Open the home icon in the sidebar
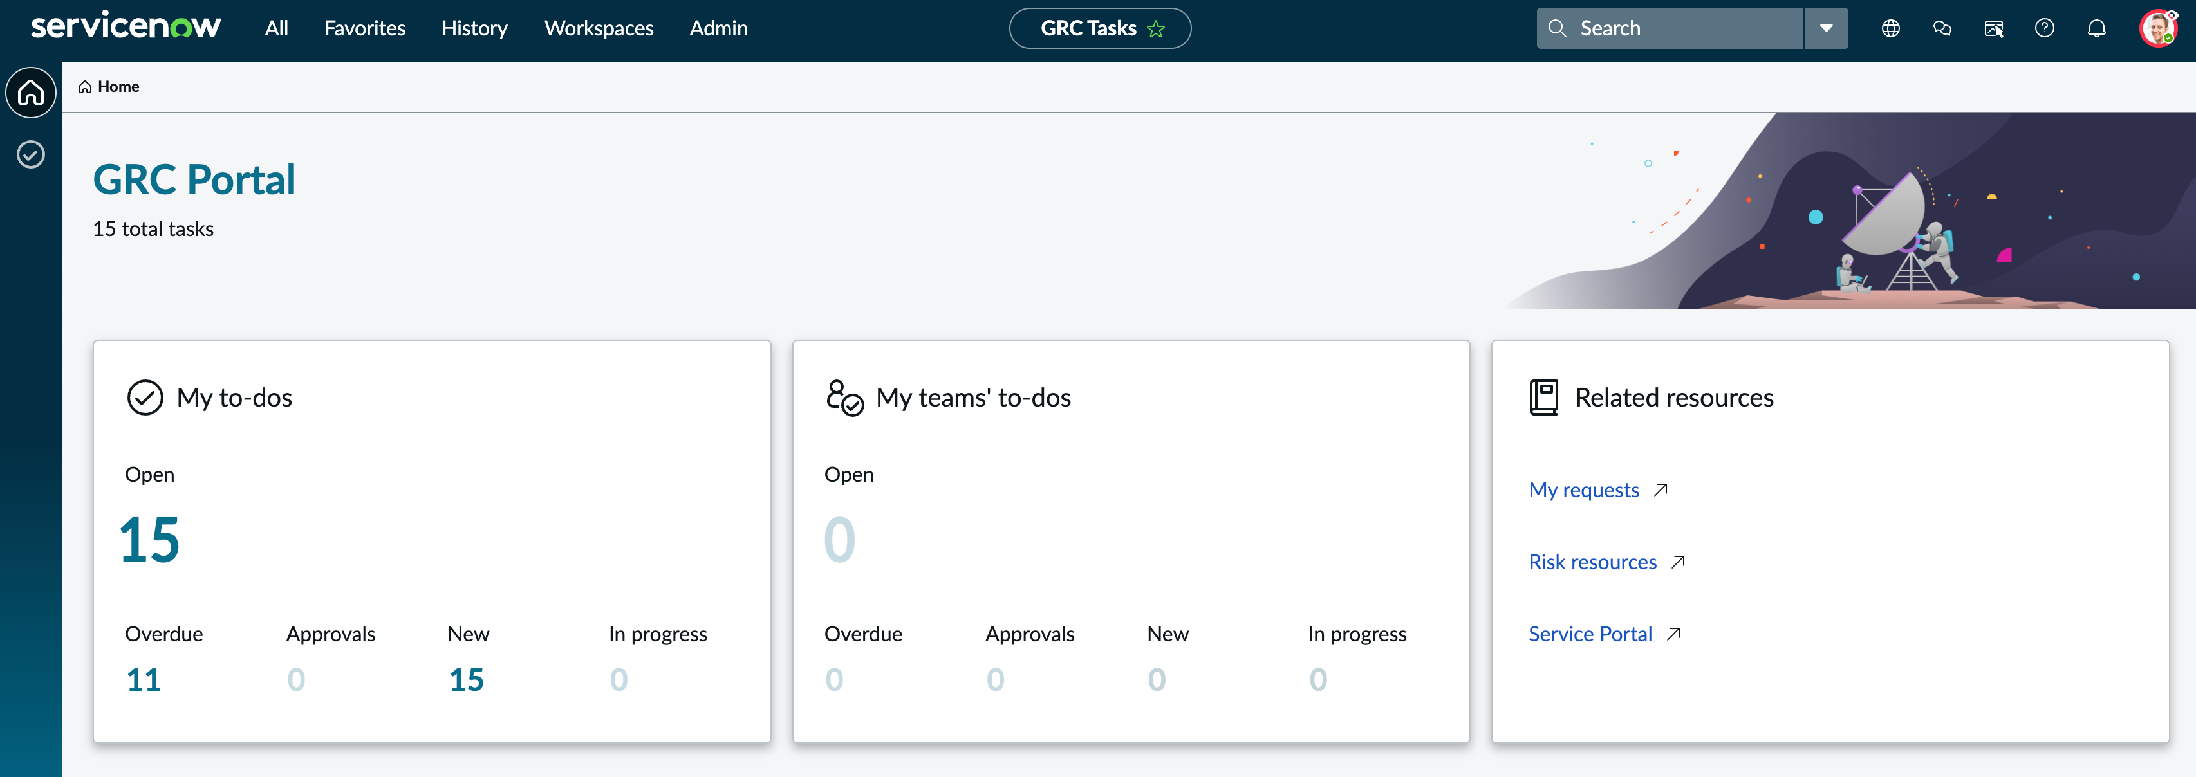Viewport: 2196px width, 777px height. [31, 92]
